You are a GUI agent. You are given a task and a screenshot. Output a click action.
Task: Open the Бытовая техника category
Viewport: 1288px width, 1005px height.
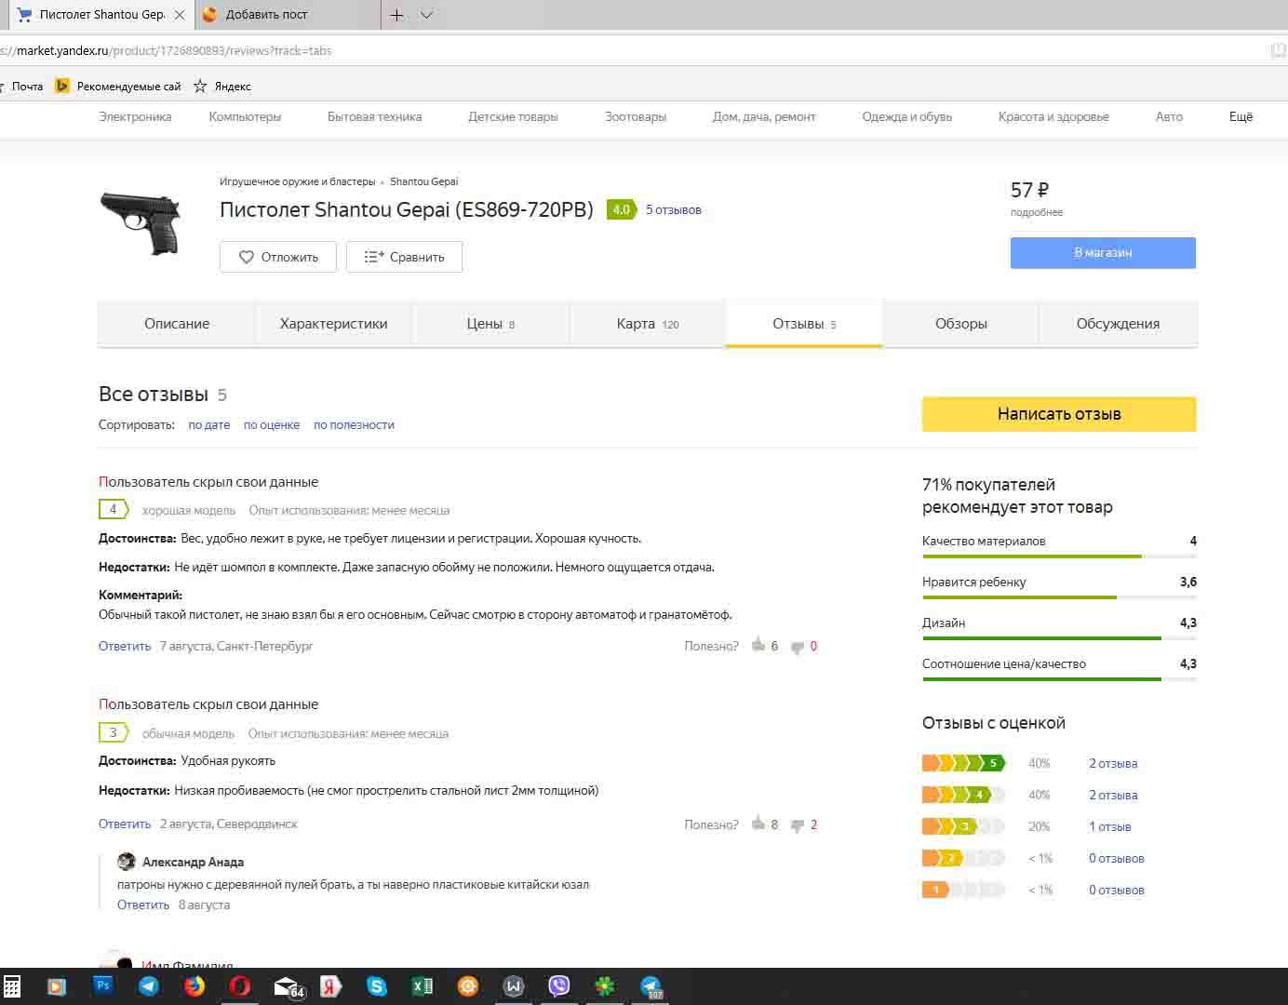pyautogui.click(x=374, y=117)
